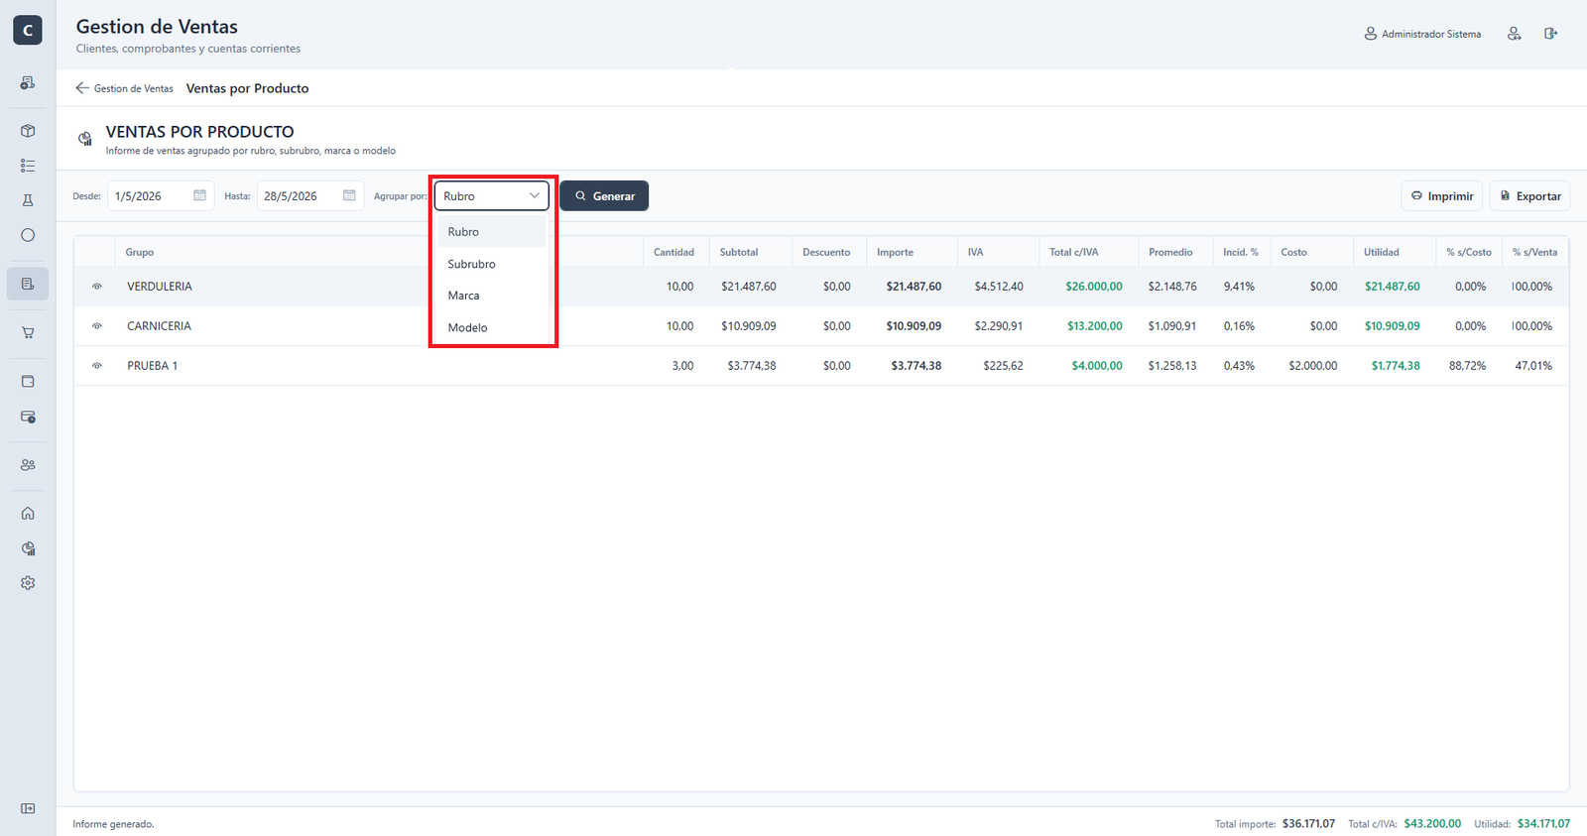
Task: Open the product box sidebar icon
Action: click(x=28, y=131)
